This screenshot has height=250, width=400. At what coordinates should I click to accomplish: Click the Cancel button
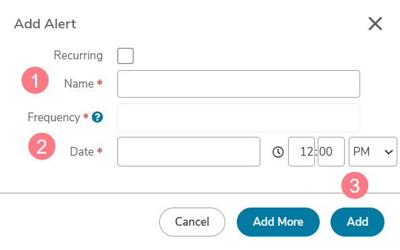pos(192,222)
